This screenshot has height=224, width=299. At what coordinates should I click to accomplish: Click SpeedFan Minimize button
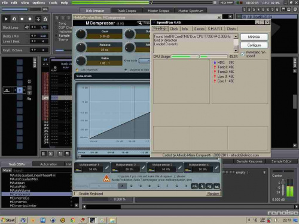[x=254, y=37]
